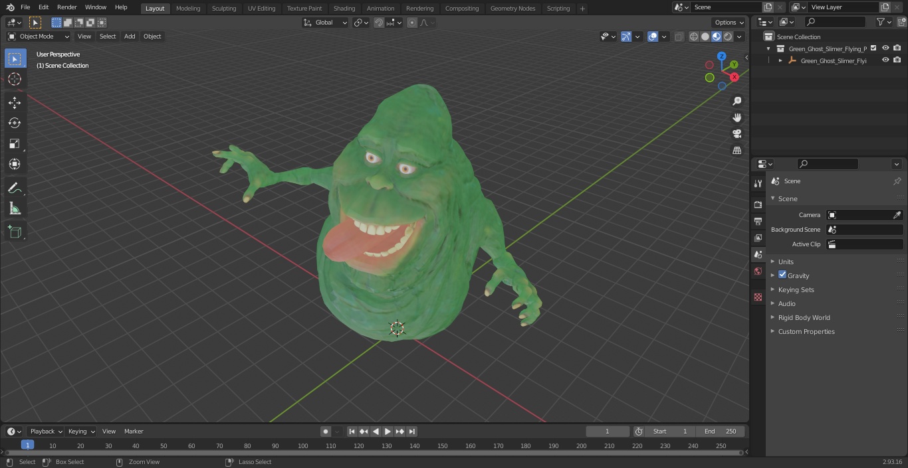The image size is (908, 468).
Task: Click the pan hand gizmo
Action: click(737, 117)
